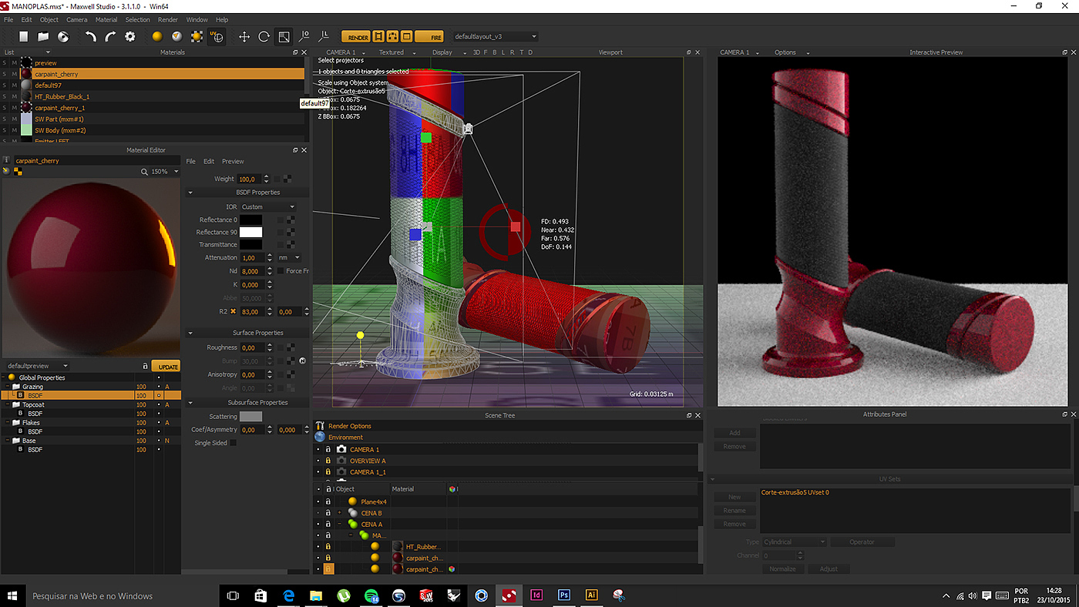The width and height of the screenshot is (1079, 607).
Task: Click the Undo arrow icon
Action: [91, 37]
